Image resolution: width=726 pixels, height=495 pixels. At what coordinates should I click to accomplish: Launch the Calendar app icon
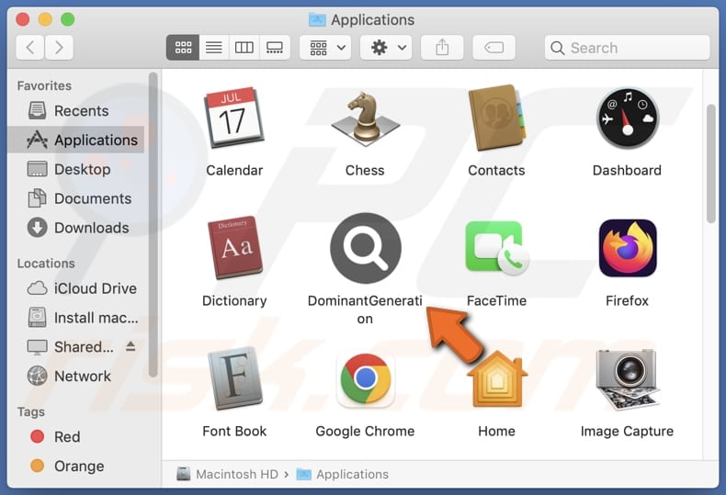pos(234,118)
